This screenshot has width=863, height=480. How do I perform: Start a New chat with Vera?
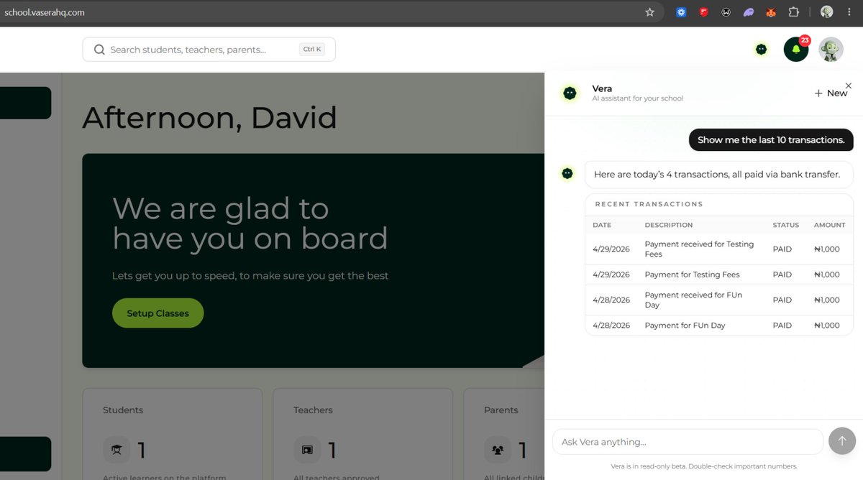(x=831, y=93)
